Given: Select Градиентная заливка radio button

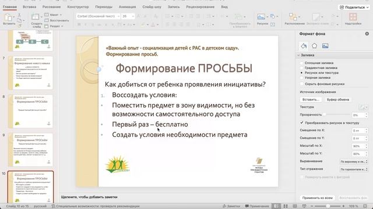Looking at the screenshot, I should tap(302, 68).
